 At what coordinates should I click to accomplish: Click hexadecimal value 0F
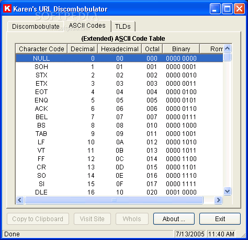pos(120,184)
